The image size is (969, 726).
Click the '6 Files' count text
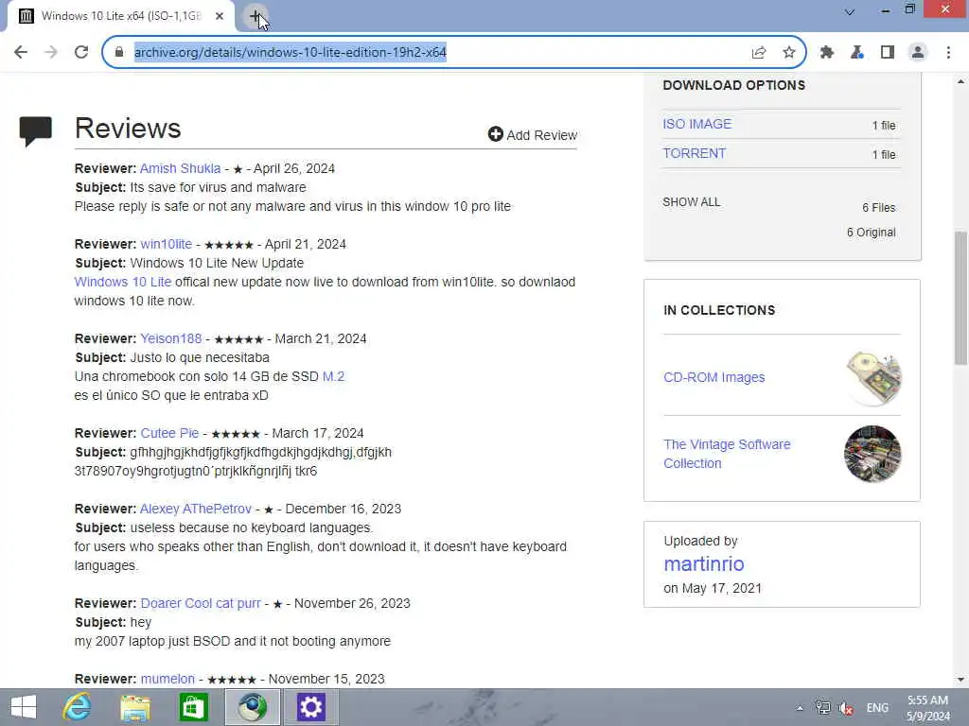click(879, 207)
